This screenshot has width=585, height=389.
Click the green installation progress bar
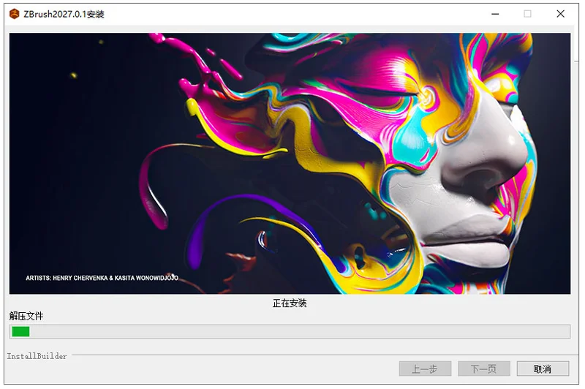(290, 331)
